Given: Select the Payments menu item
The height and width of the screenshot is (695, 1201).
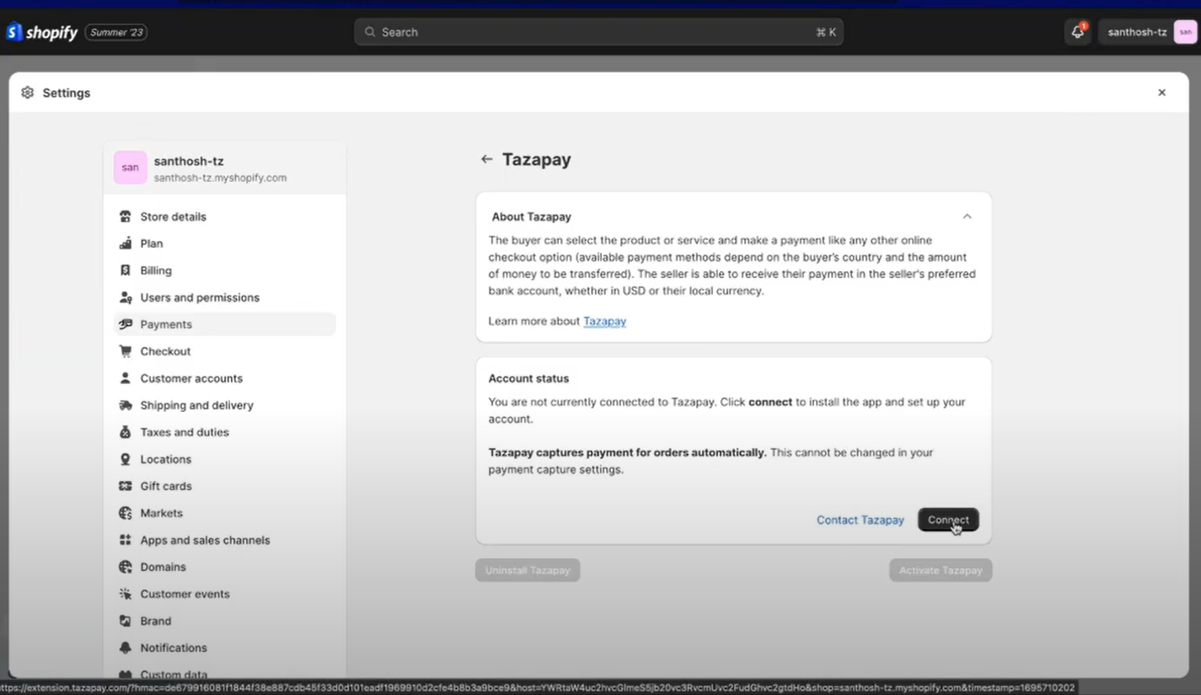Looking at the screenshot, I should 224,324.
